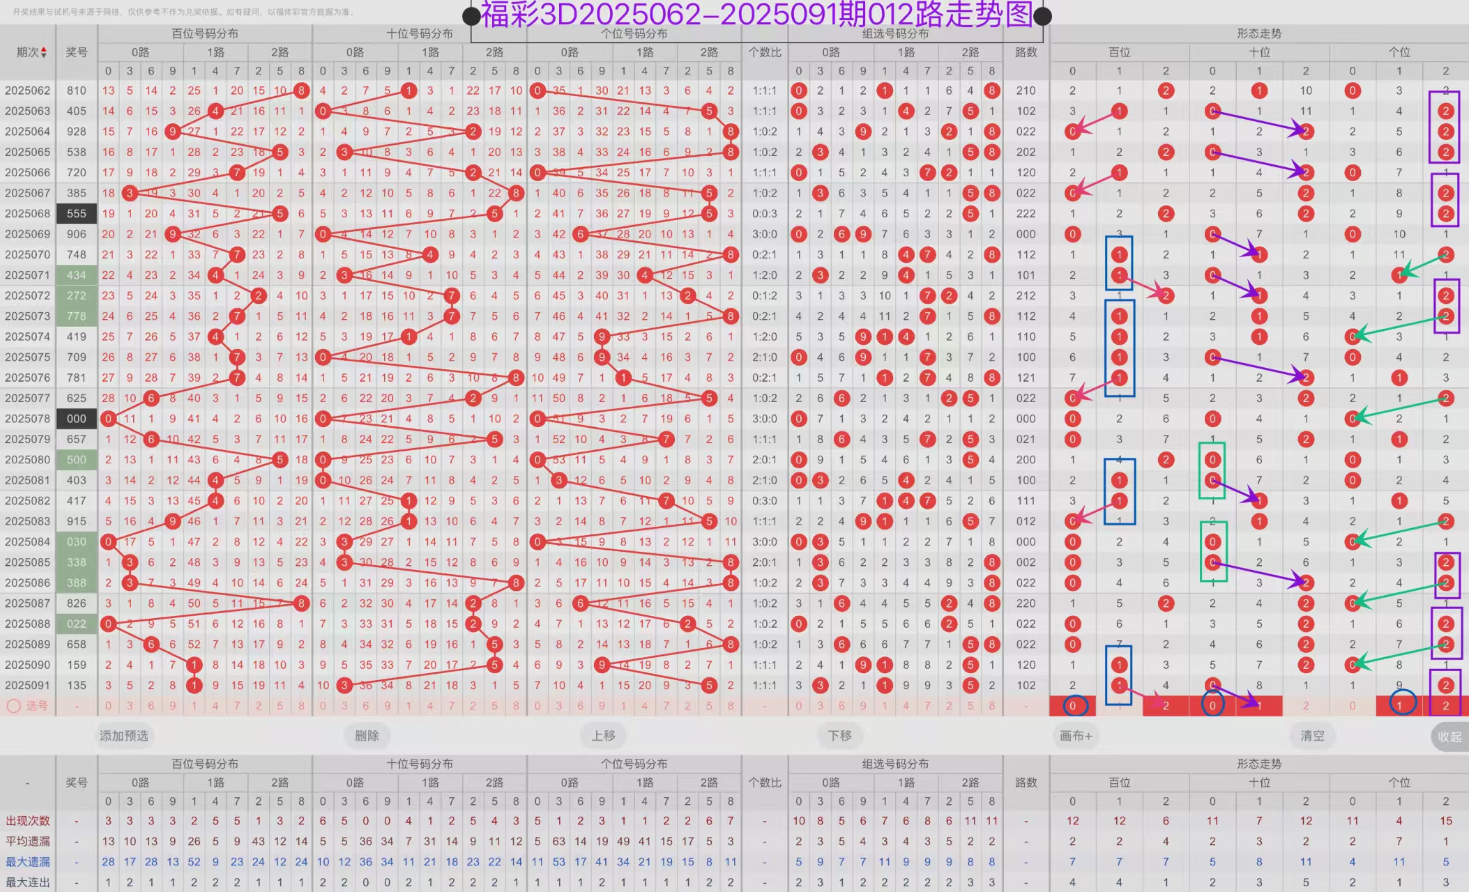
Task: Toggle 百位 form value 1 in 选号 row
Action: [x=1119, y=706]
